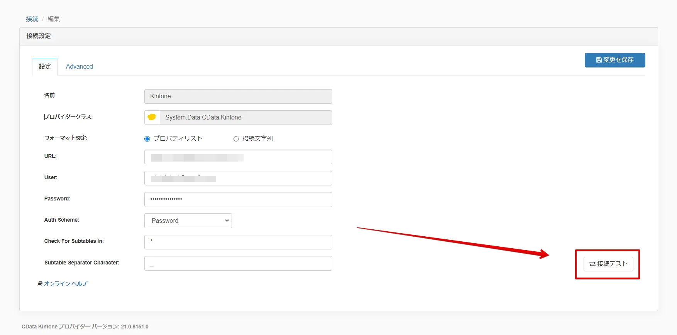Switch to the Advanced tab
Image resolution: width=677 pixels, height=335 pixels.
[79, 66]
